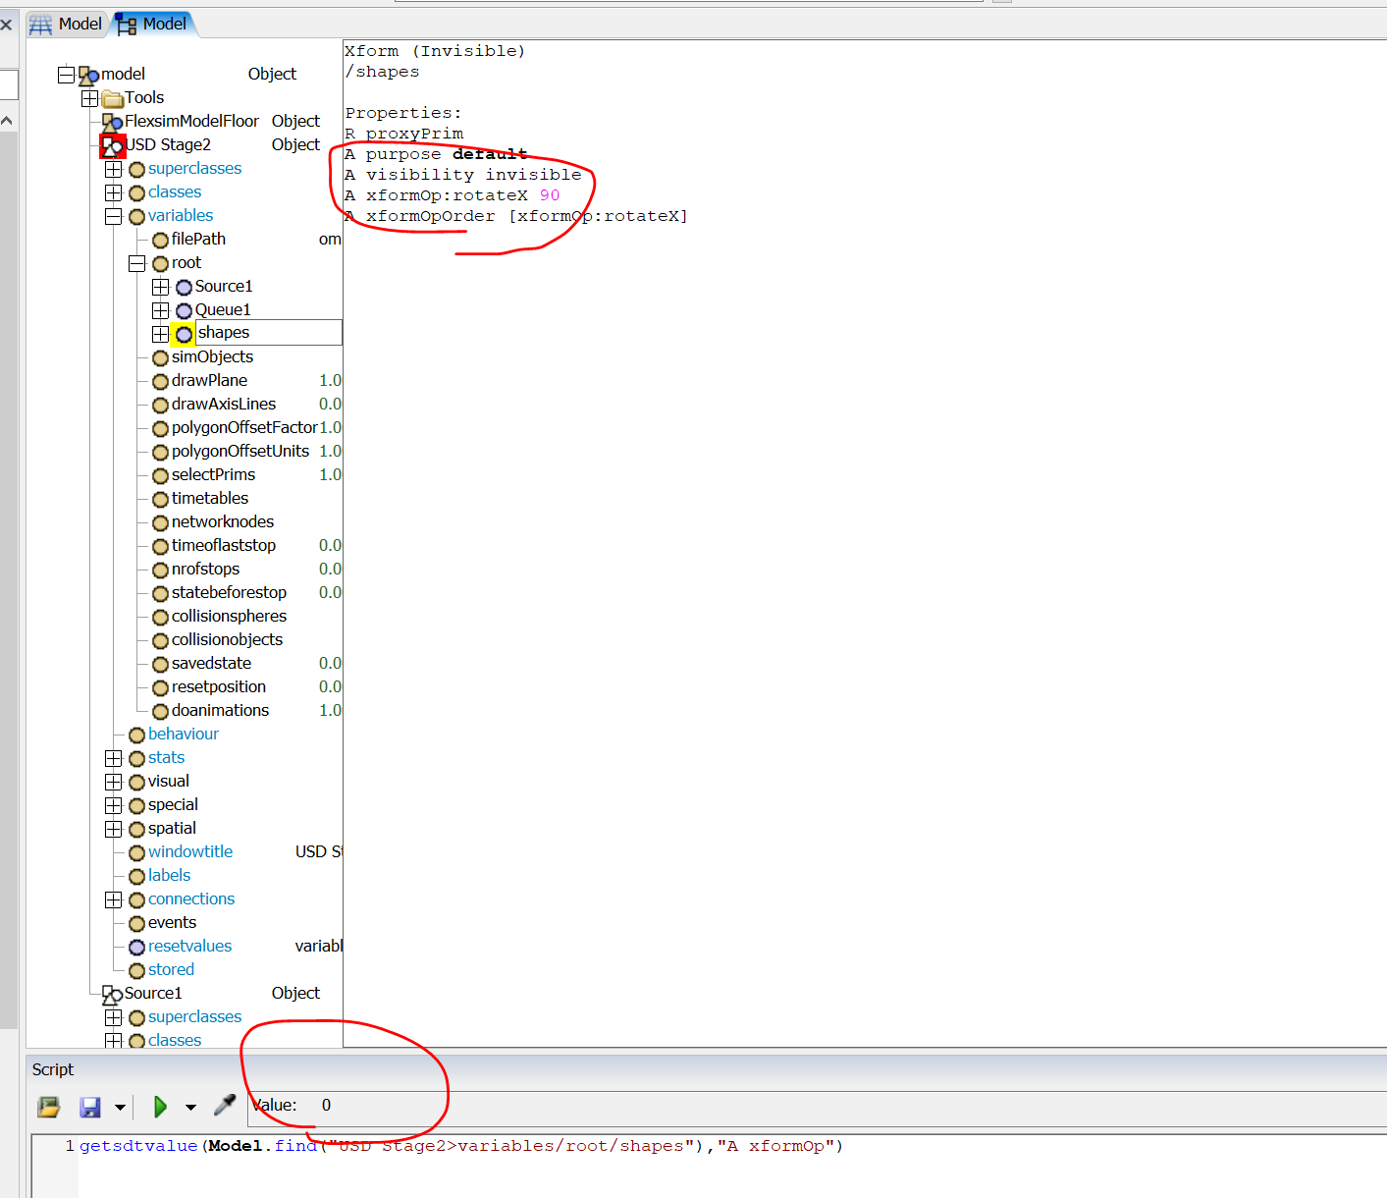Close the left panel with the X button
1387x1198 pixels.
pos(7,24)
